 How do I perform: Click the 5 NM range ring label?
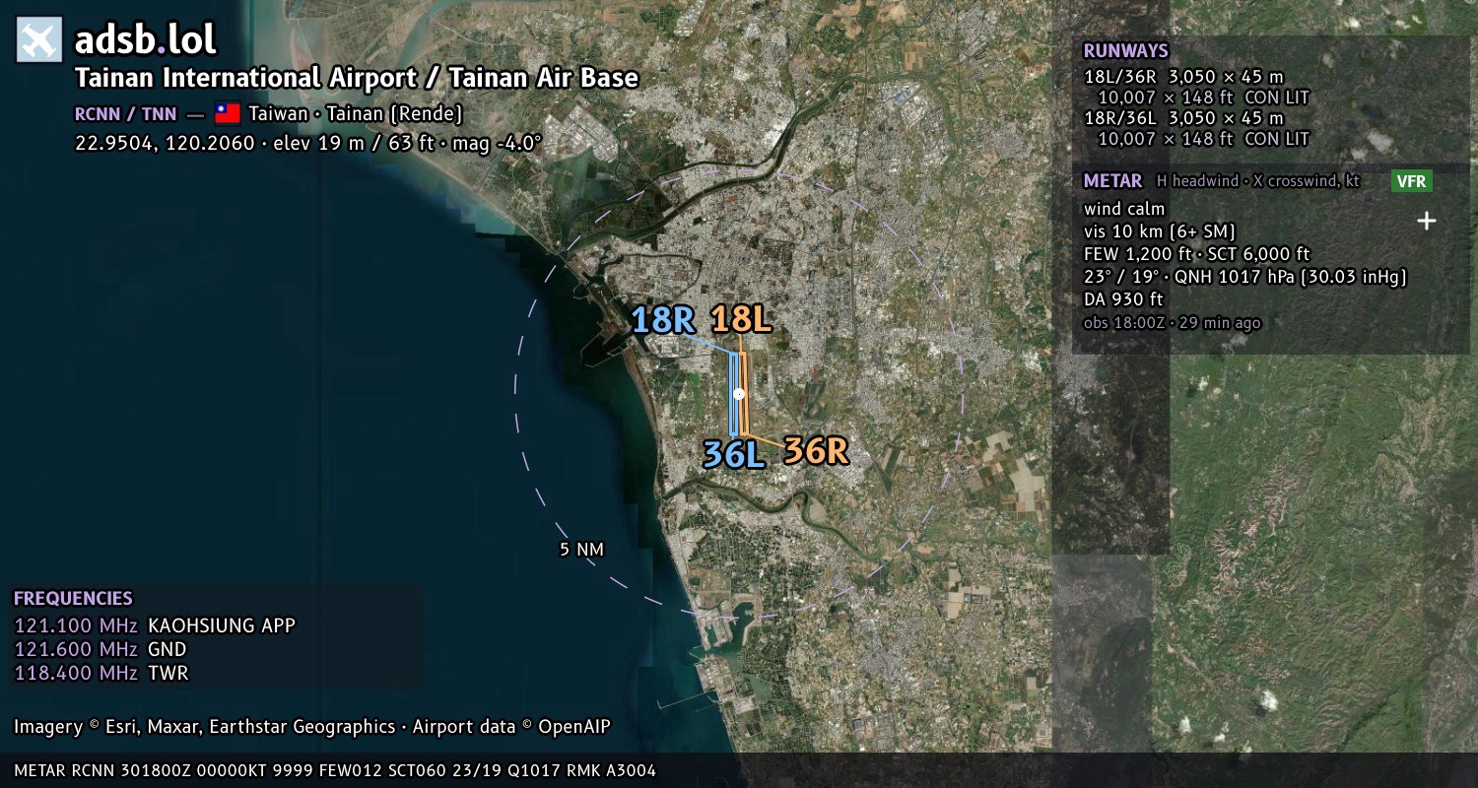coord(581,550)
